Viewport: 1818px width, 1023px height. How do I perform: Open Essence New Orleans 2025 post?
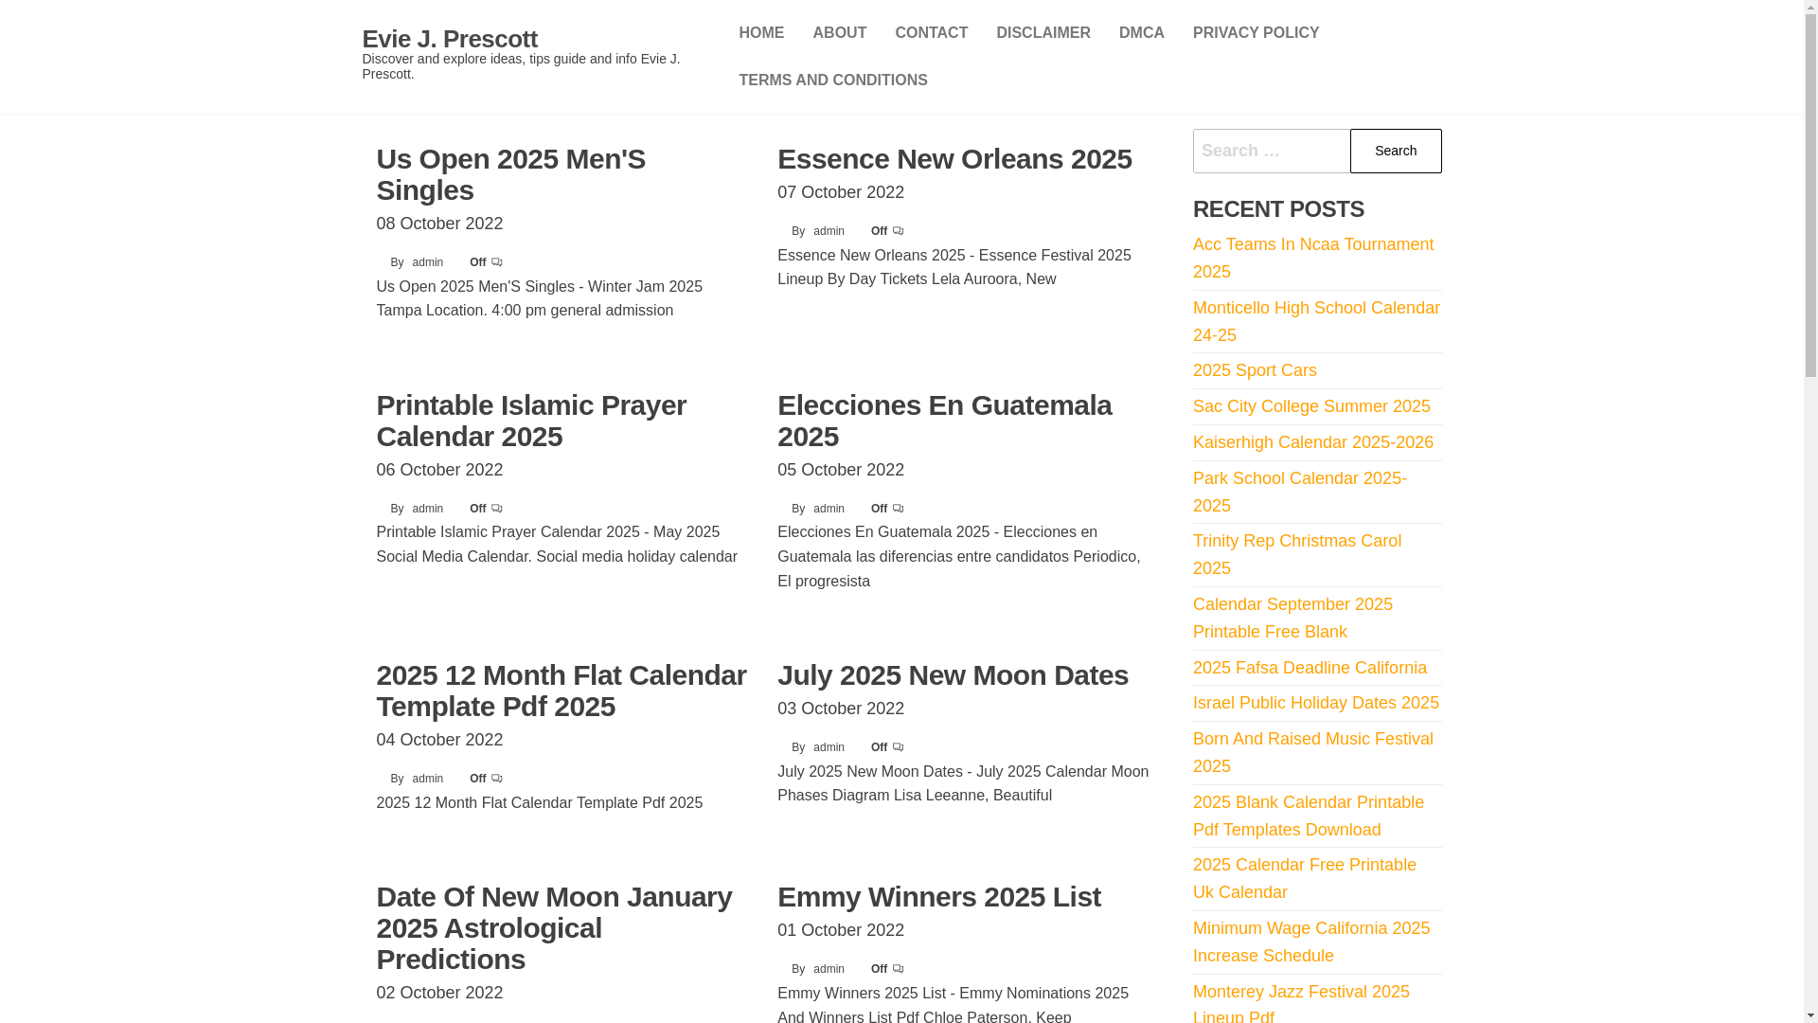pyautogui.click(x=954, y=159)
